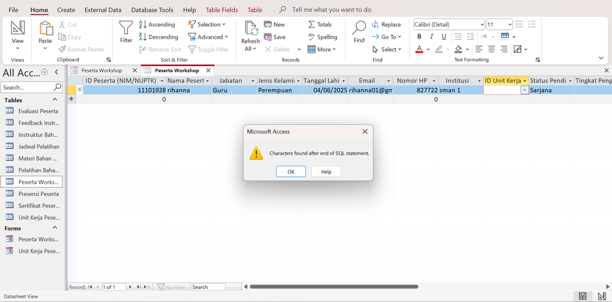Screen dimensions: 612x302
Task: Click the horizontal scrollbar thumb
Action: point(334,287)
